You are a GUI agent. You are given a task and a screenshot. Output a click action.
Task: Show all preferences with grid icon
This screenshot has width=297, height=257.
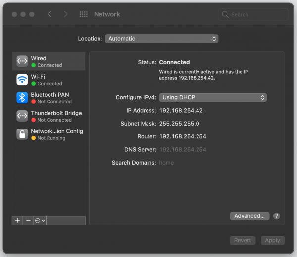(84, 14)
